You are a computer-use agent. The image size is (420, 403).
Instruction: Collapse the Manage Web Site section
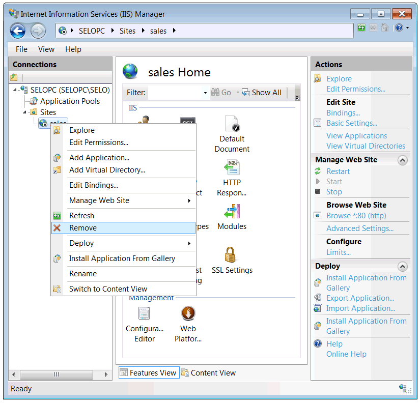[403, 160]
